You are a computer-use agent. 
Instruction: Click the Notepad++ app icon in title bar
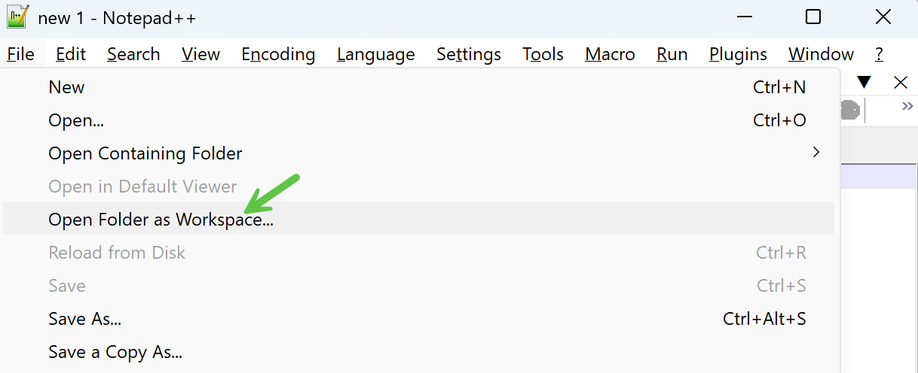(x=17, y=17)
